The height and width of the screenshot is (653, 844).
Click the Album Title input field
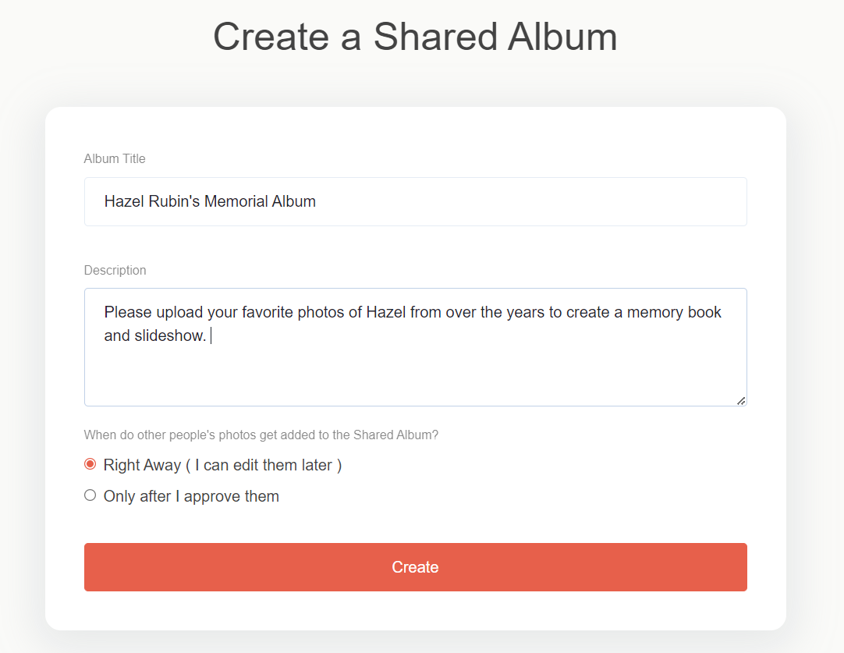coord(415,201)
